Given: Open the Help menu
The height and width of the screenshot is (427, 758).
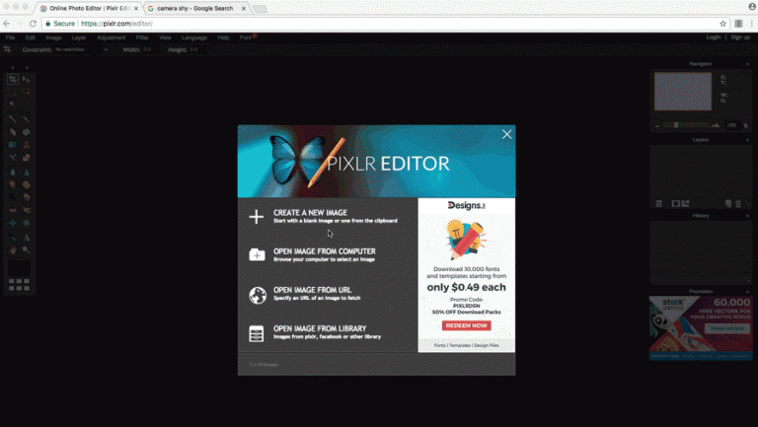Looking at the screenshot, I should click(223, 37).
